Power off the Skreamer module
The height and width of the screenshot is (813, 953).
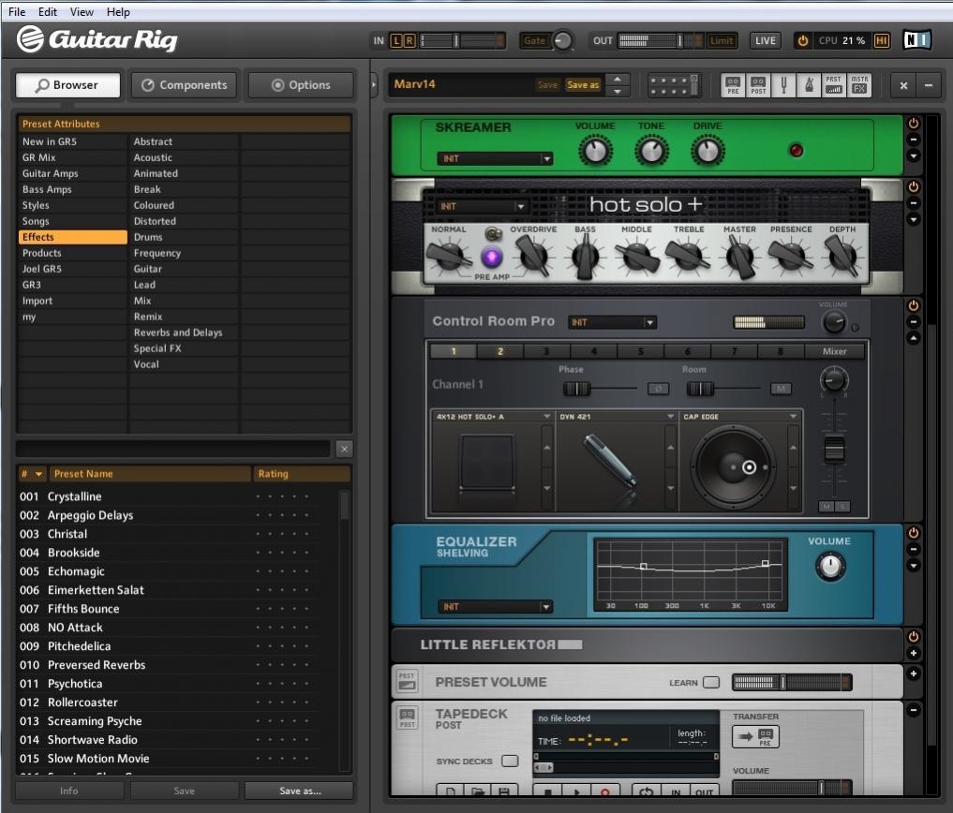tap(913, 124)
